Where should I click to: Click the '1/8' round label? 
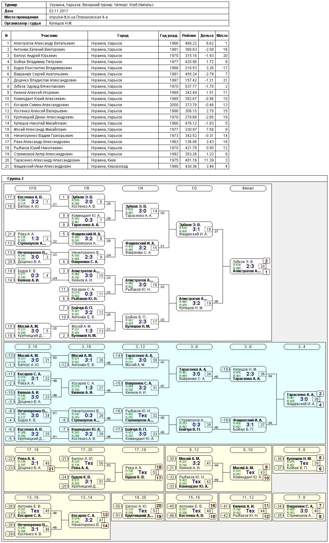86,188
